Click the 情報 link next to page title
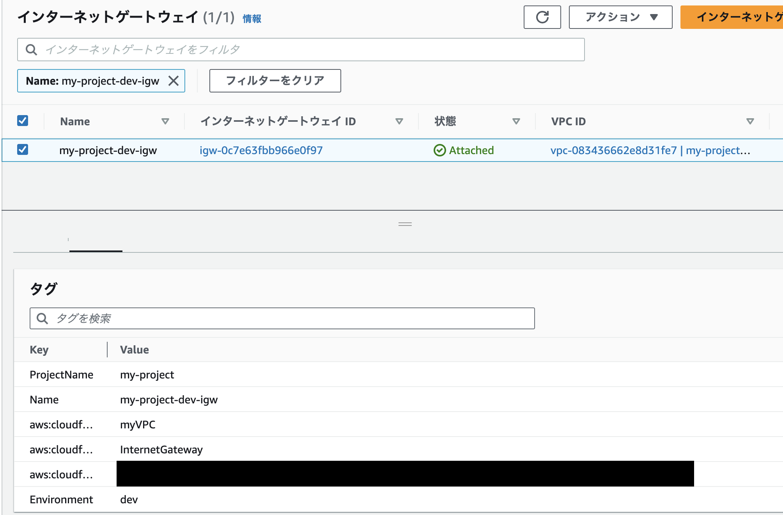783x515 pixels. (252, 19)
